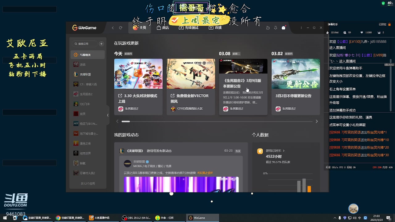The height and width of the screenshot is (222, 395).
Task: Open the taskbar clock 21:03
Action: click(x=376, y=218)
